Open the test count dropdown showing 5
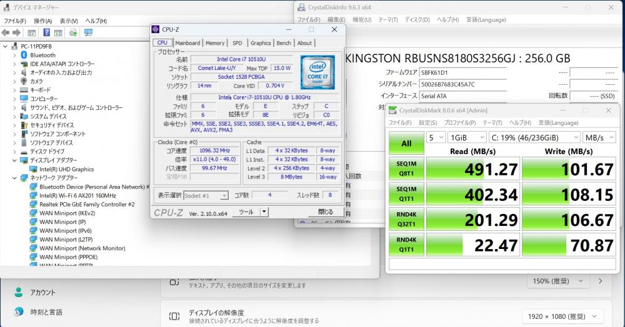This screenshot has height=327, width=625. click(435, 137)
